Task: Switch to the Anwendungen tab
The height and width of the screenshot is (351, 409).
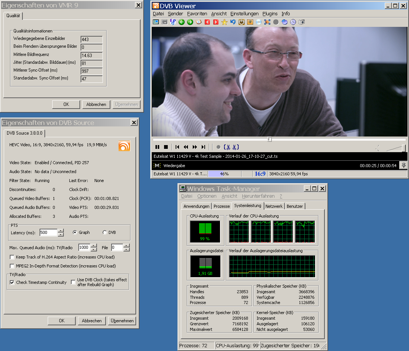Action: click(196, 206)
